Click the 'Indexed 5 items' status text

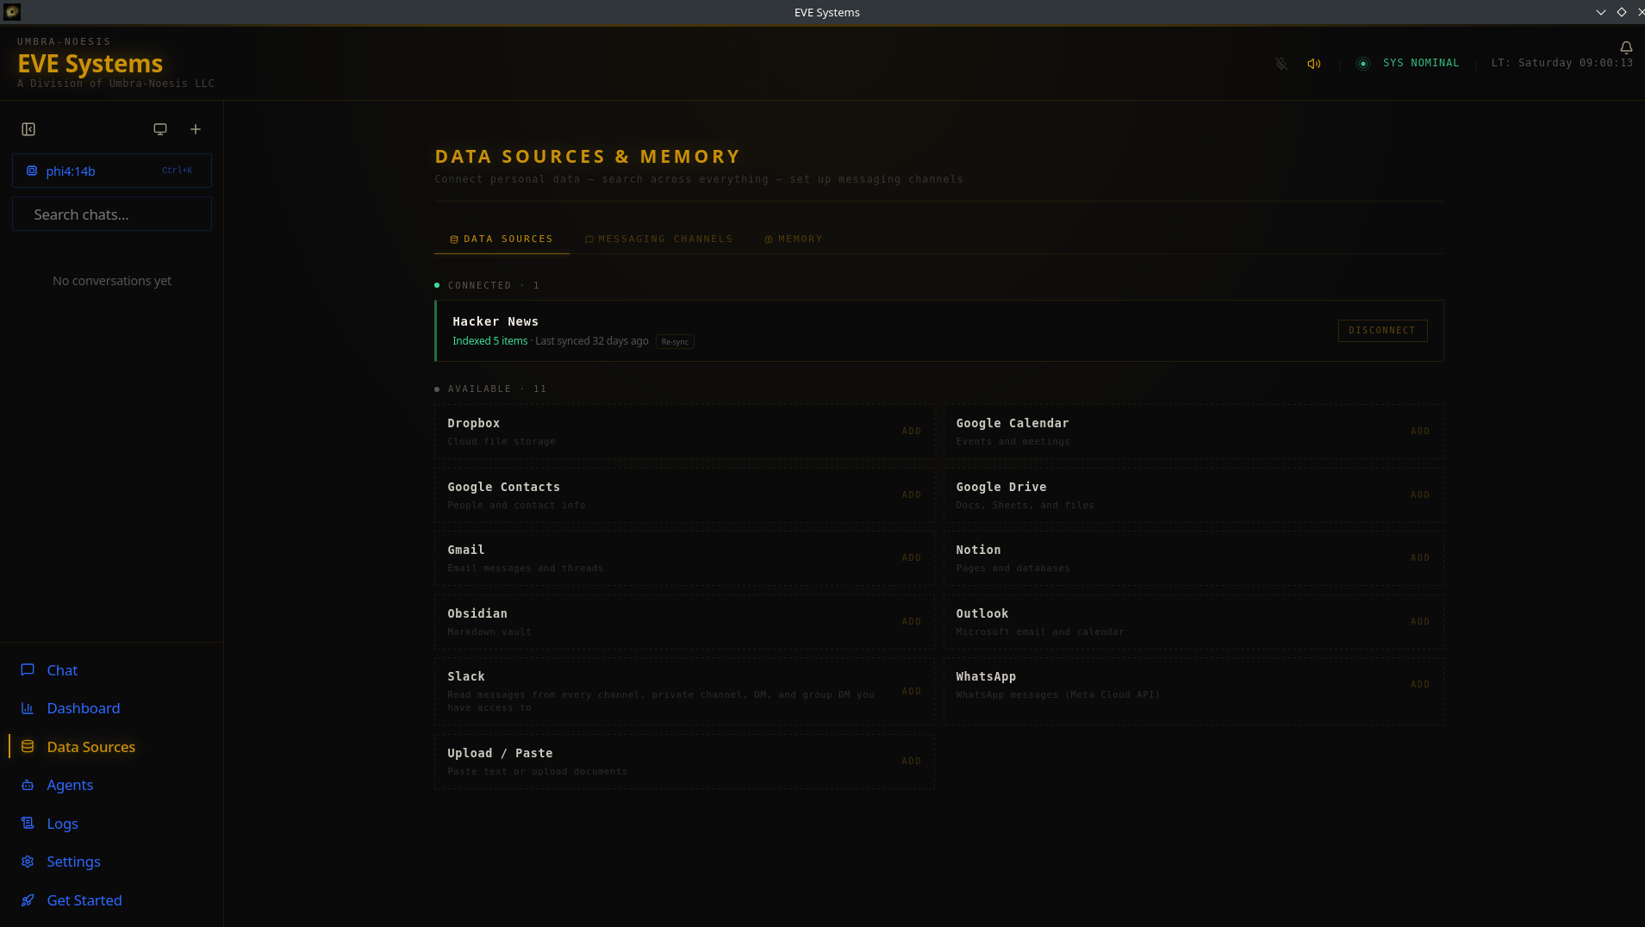pos(490,341)
